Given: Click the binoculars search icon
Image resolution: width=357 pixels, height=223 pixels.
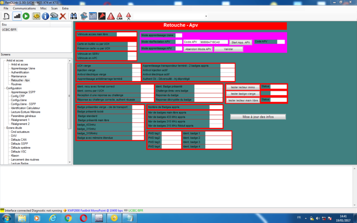Looking at the screenshot, I should coord(74,16).
